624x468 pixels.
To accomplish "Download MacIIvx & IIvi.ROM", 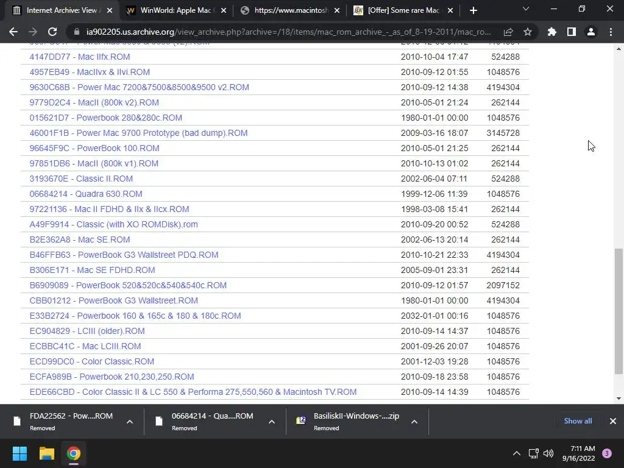I will [90, 72].
